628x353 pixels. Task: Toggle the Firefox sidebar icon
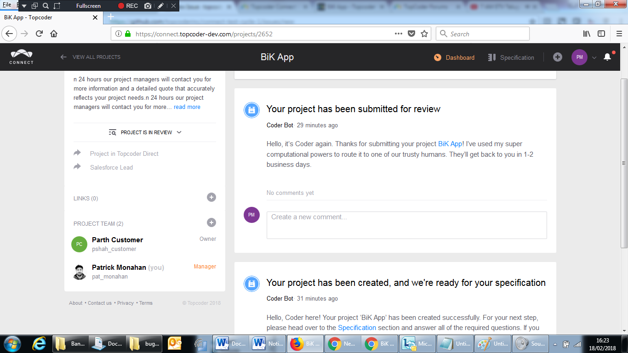[x=601, y=34]
